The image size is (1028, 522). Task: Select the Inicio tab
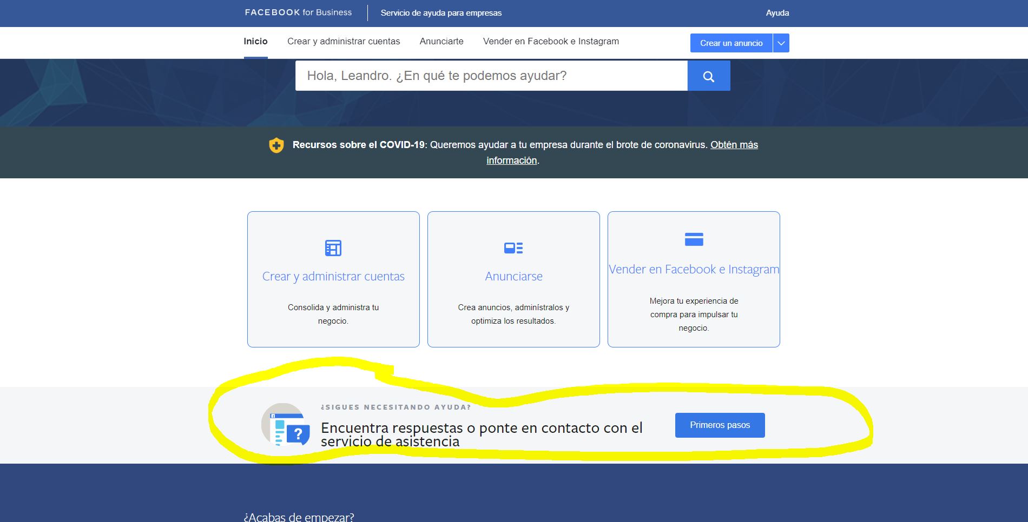pyautogui.click(x=255, y=42)
